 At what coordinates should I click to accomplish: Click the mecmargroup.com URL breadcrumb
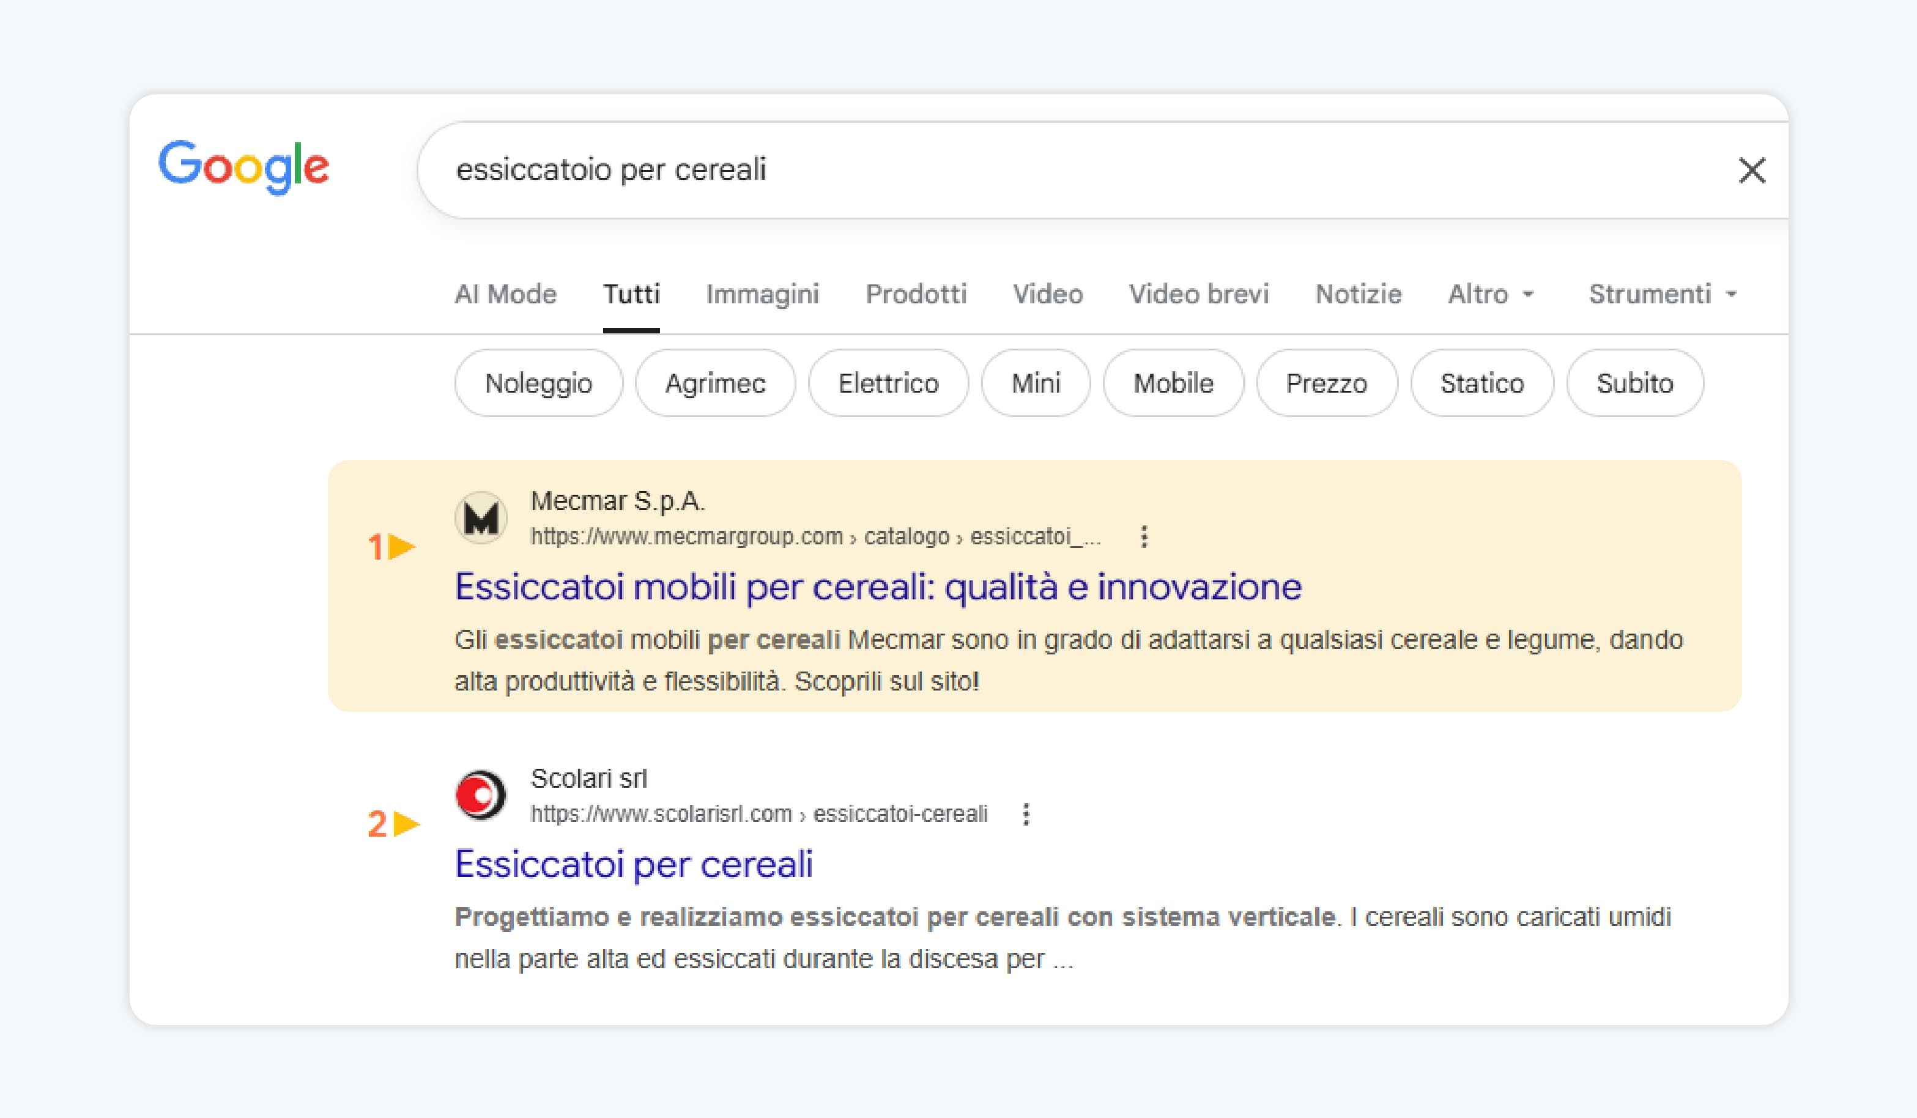815,537
